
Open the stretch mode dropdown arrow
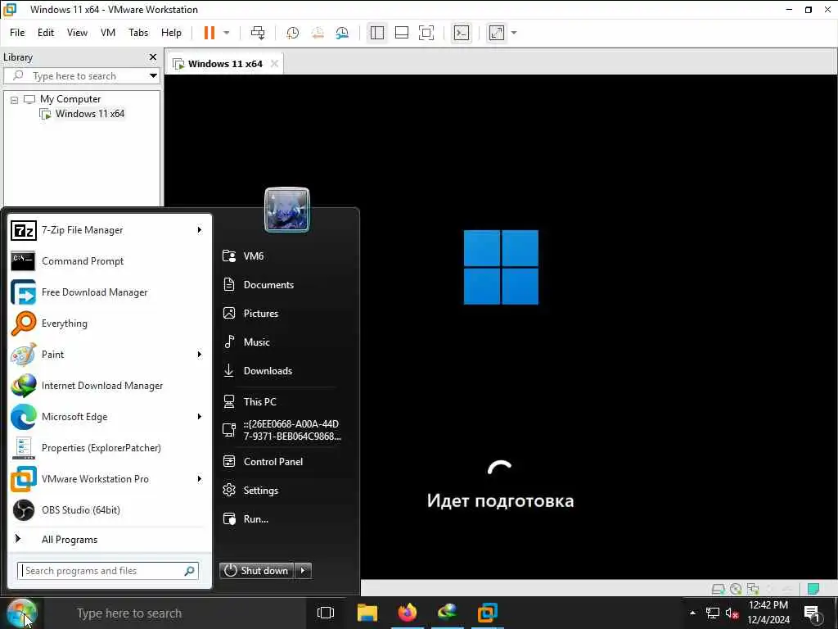click(514, 33)
